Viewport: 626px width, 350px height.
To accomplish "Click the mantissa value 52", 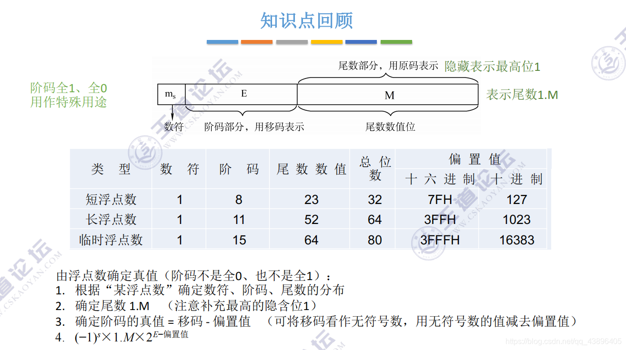I will click(311, 219).
